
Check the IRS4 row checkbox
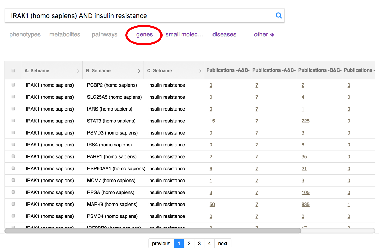point(13,144)
